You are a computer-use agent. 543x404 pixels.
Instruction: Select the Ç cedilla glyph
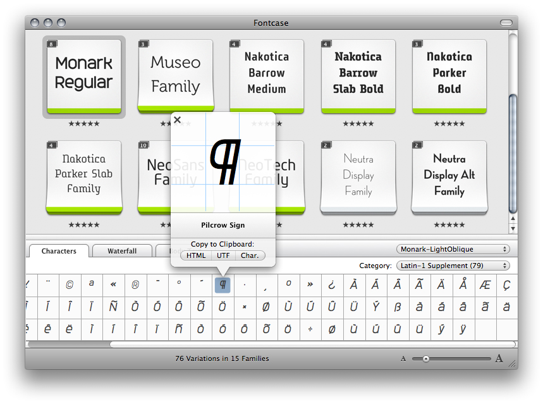click(506, 285)
